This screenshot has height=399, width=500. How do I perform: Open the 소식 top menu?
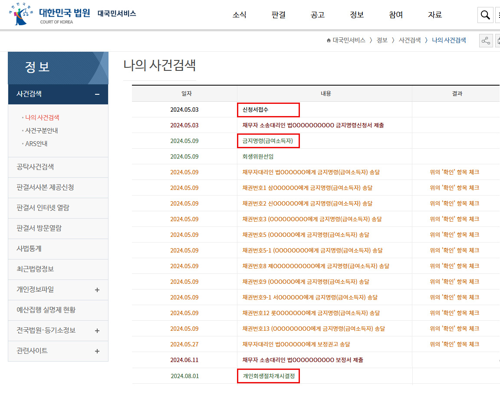(x=239, y=15)
